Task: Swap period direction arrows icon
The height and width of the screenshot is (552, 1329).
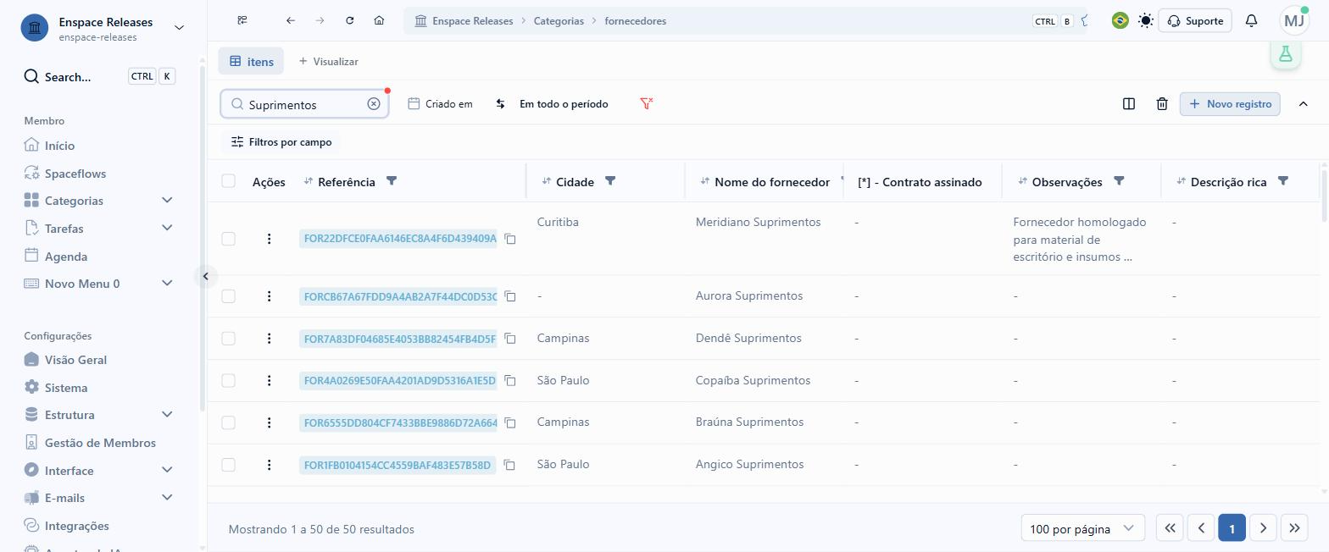Action: pyautogui.click(x=500, y=103)
